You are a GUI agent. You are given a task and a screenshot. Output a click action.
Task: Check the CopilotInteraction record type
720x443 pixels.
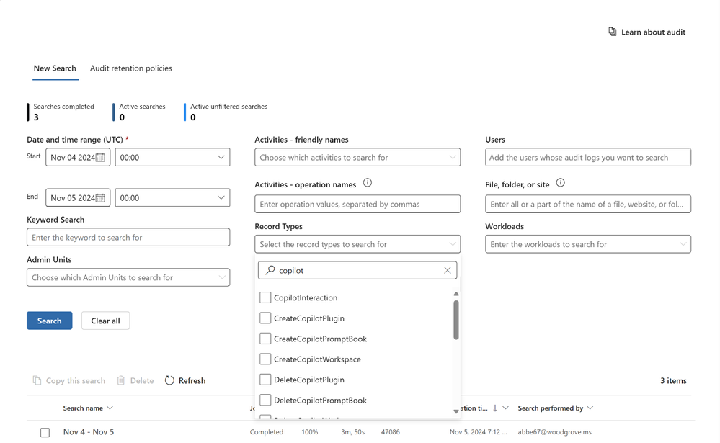pyautogui.click(x=265, y=297)
